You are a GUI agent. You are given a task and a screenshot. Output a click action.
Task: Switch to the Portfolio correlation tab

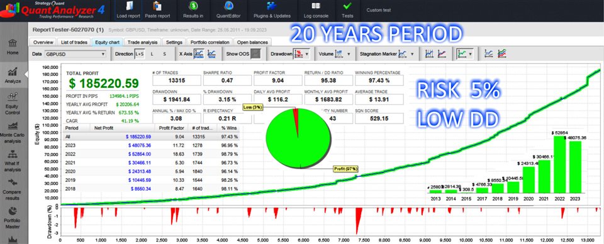(x=210, y=42)
